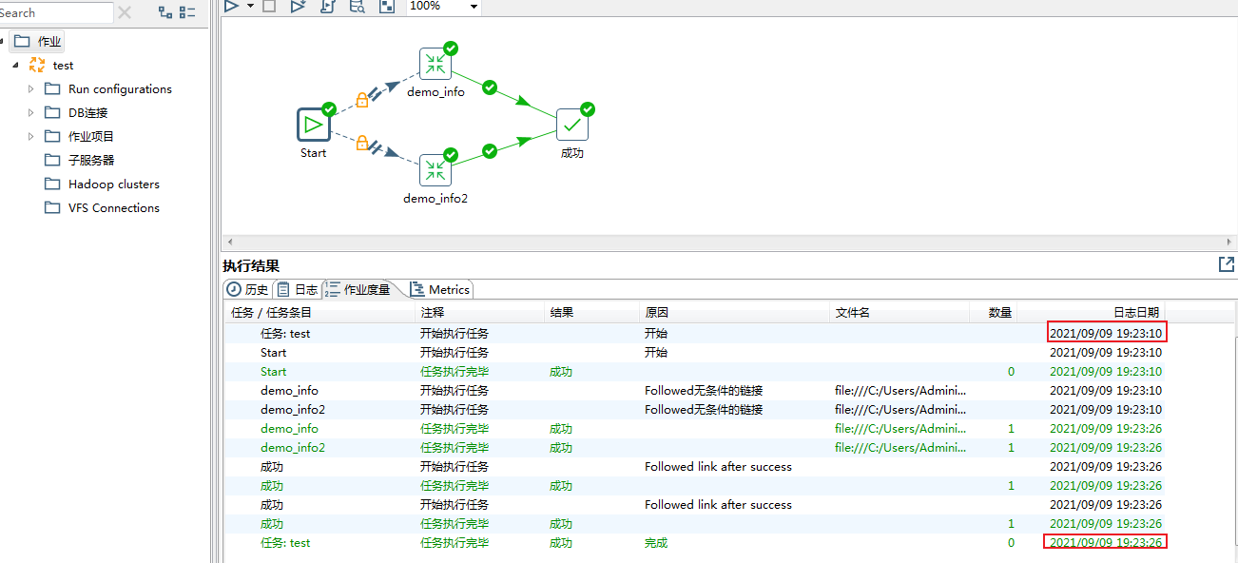The width and height of the screenshot is (1238, 563).
Task: Click the explore database toolbar icon
Action: pyautogui.click(x=357, y=6)
